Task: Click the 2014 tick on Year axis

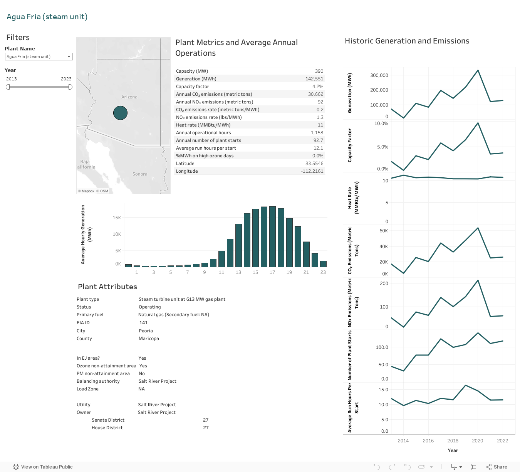Action: click(x=403, y=441)
